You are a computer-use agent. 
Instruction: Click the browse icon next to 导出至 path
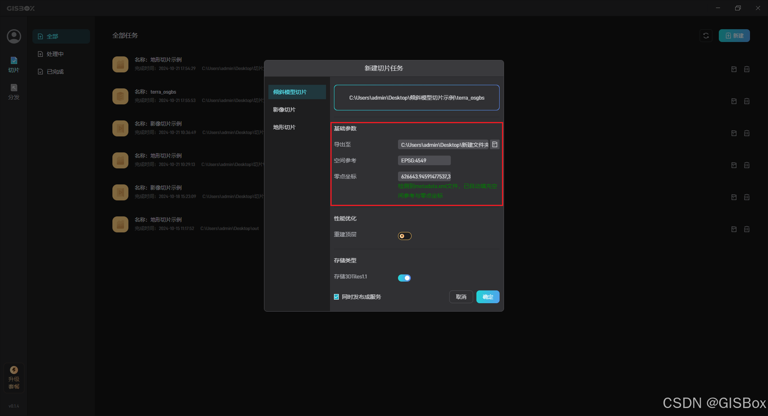(x=495, y=144)
